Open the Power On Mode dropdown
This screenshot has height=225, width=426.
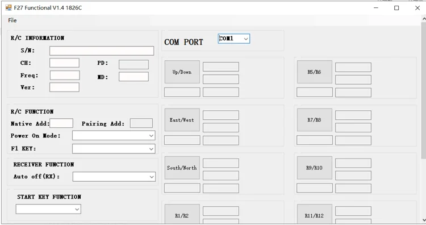coord(114,135)
